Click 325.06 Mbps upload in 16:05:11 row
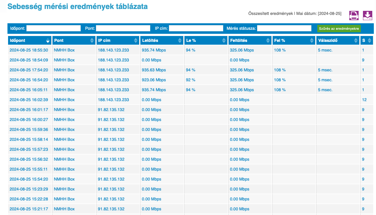Image resolution: width=376 pixels, height=215 pixels. coord(242,90)
